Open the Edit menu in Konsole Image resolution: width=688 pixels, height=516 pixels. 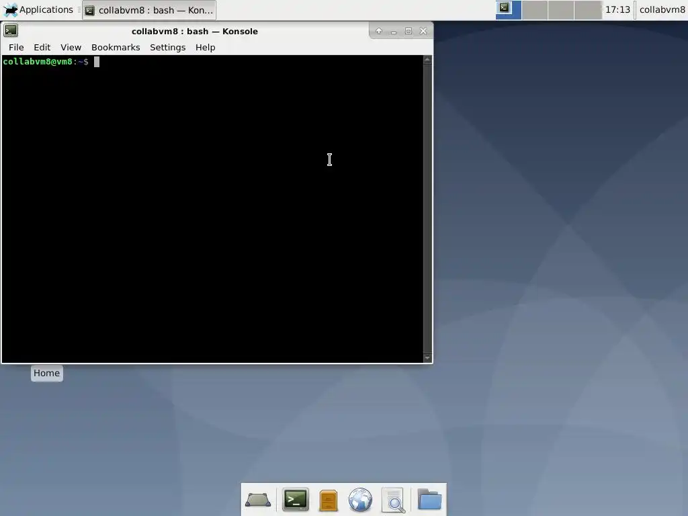point(42,48)
